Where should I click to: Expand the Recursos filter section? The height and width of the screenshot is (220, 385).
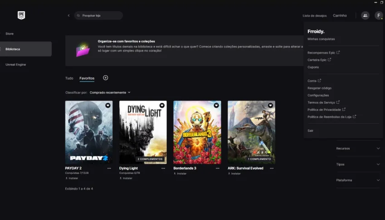pyautogui.click(x=358, y=148)
